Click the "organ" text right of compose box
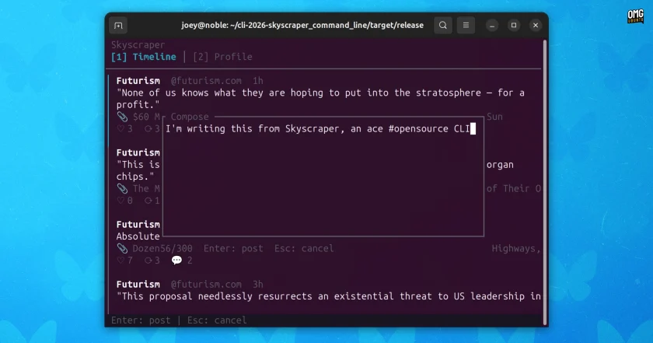Viewport: 653px width, 343px height. [500, 165]
